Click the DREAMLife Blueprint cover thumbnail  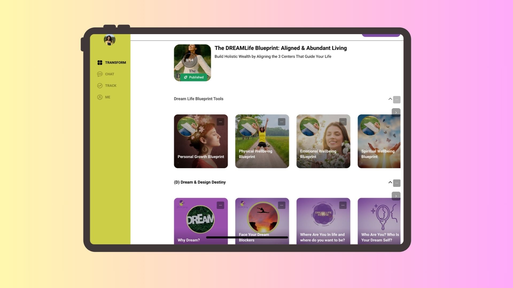(x=192, y=63)
